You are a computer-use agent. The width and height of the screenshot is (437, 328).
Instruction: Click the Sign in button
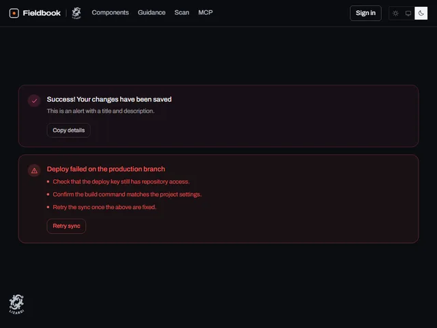tap(365, 13)
